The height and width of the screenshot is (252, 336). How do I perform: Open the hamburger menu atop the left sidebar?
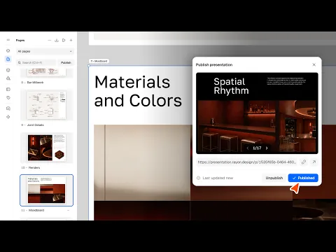coord(8,40)
